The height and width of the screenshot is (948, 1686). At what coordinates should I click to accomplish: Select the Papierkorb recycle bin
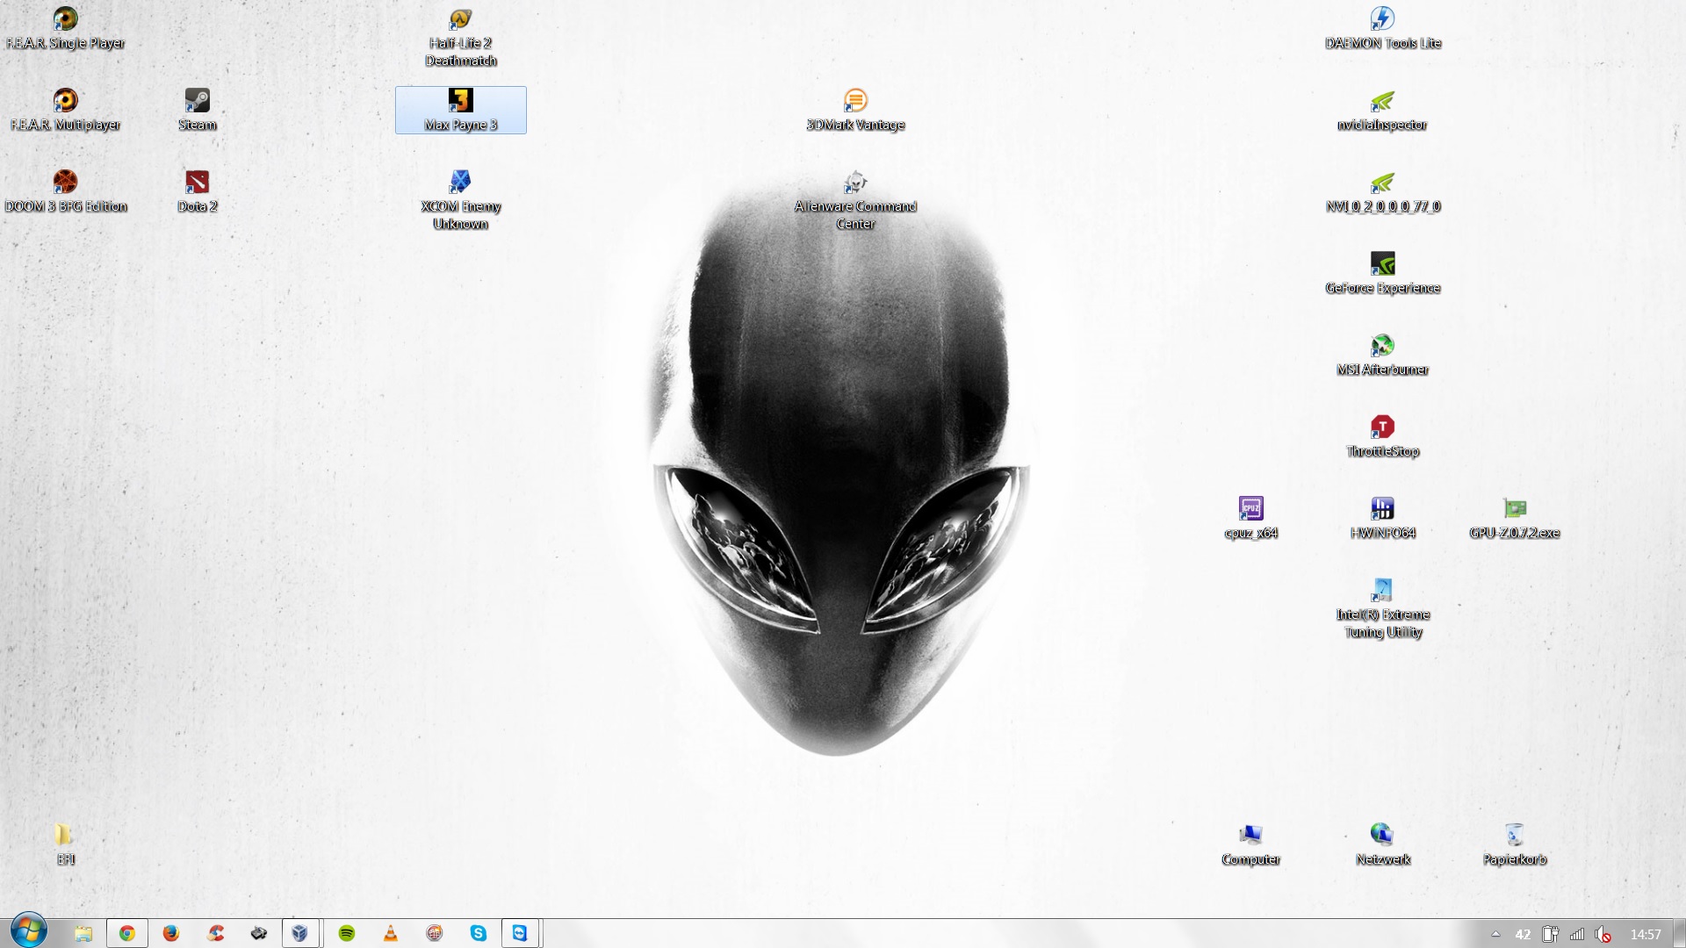(1515, 844)
